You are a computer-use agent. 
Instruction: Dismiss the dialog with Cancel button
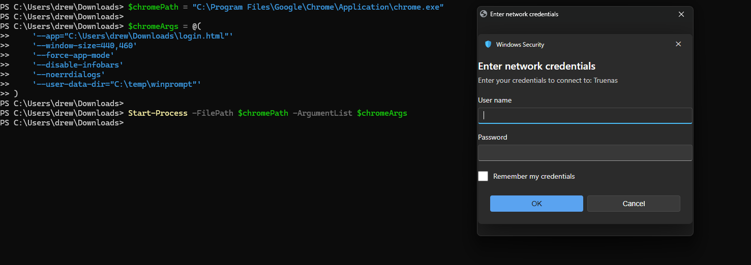(x=634, y=204)
